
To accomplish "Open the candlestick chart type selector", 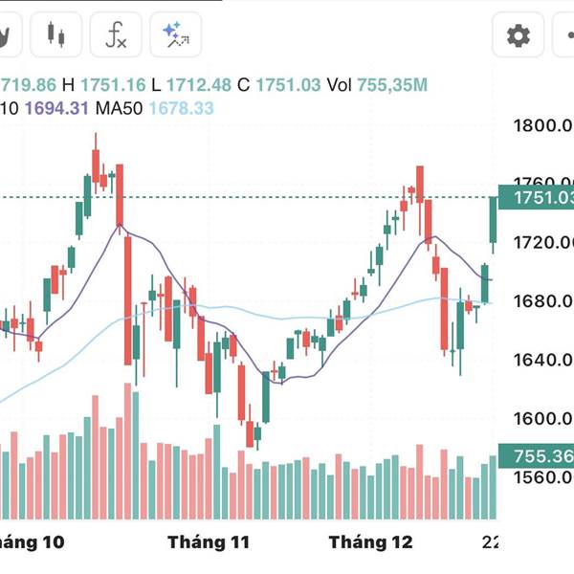I will (56, 36).
